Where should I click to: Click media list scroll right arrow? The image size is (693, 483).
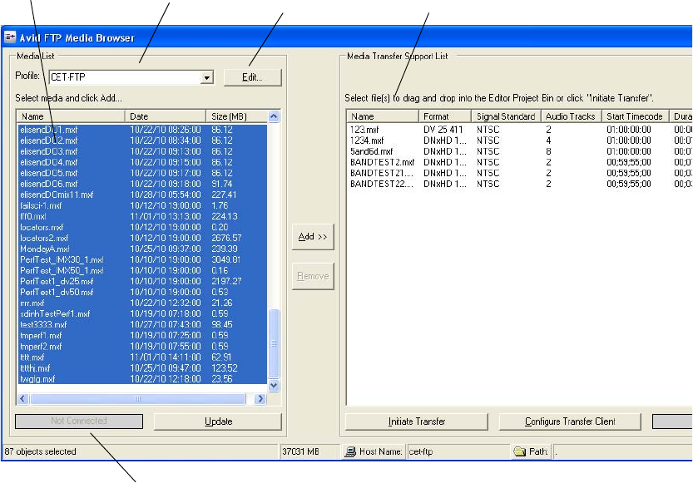260,399
